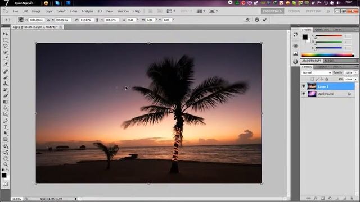The width and height of the screenshot is (360, 202).
Task: Select the 3D Rotate tool
Action: (x=6, y=146)
